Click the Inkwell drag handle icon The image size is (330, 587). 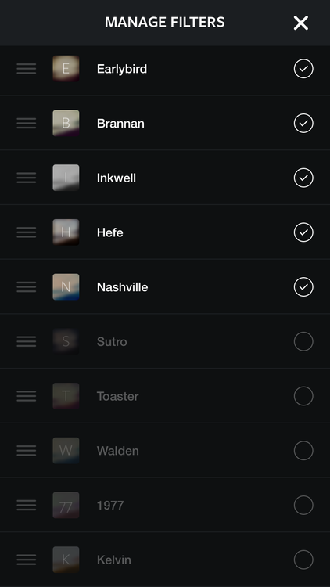(26, 178)
